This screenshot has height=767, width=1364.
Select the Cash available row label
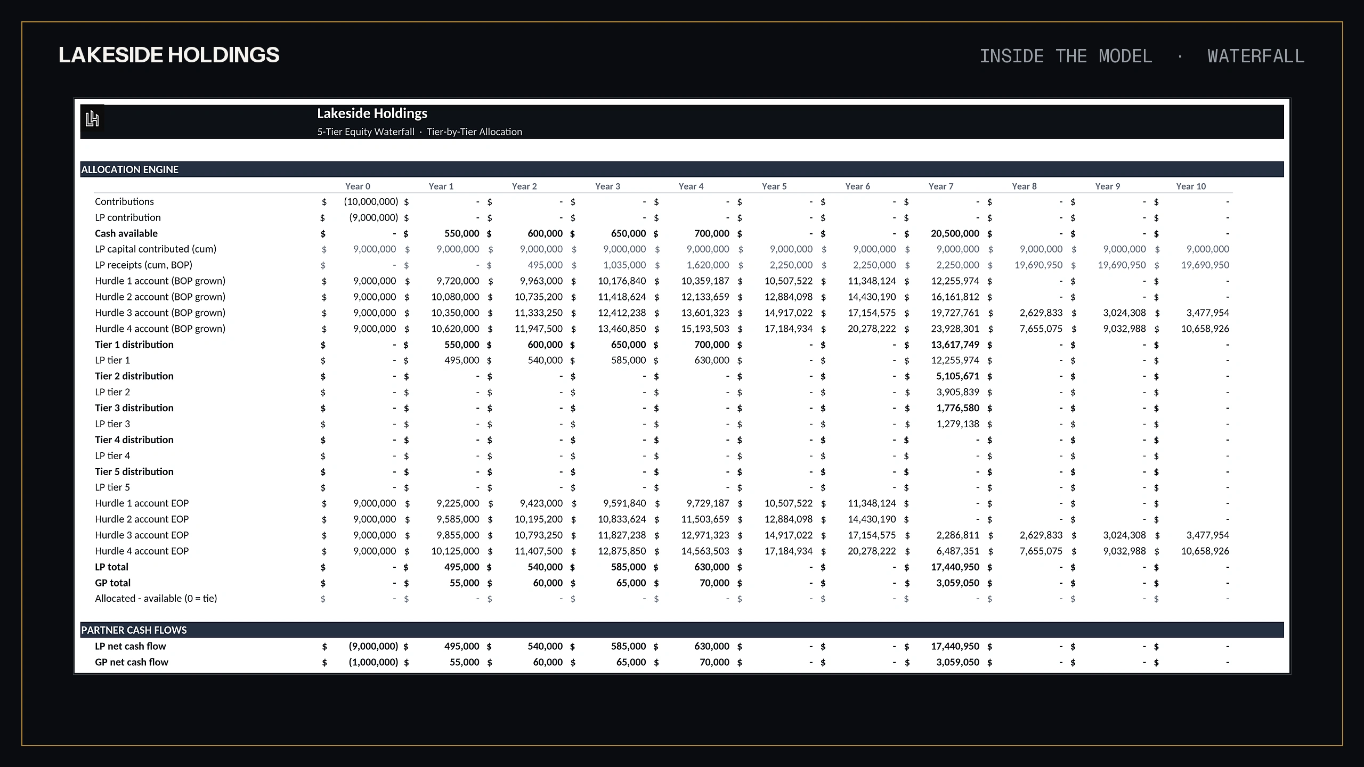126,234
